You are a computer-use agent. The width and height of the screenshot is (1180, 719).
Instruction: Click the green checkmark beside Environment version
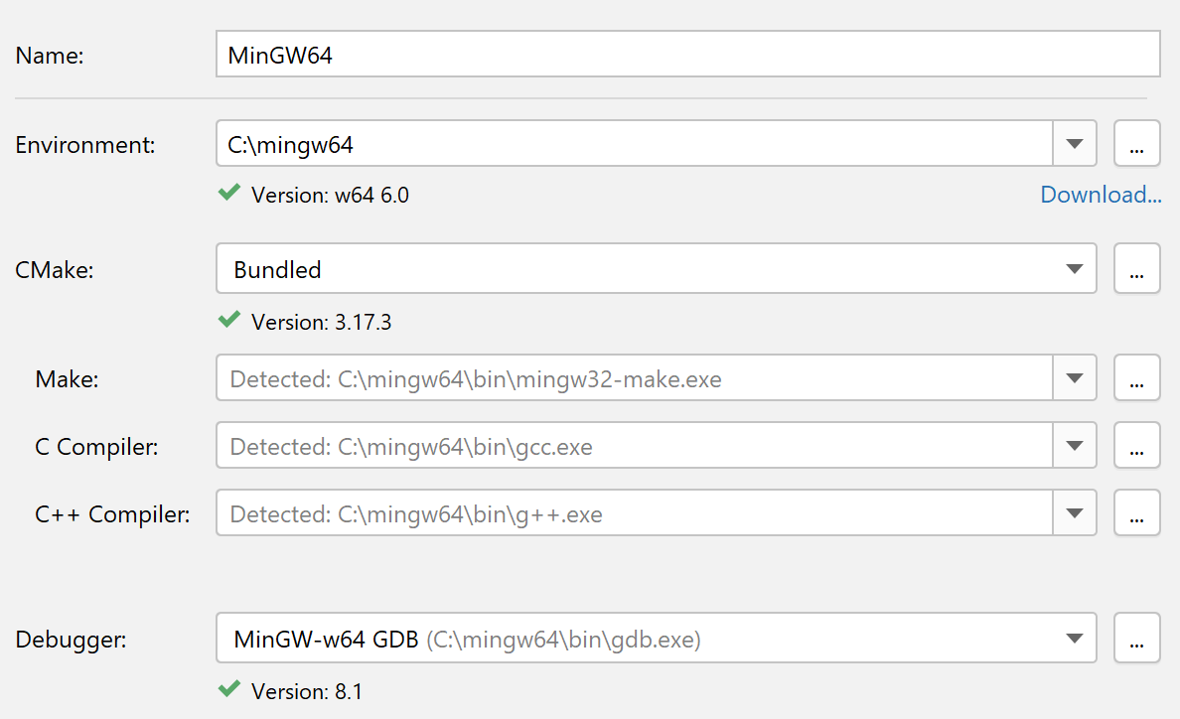[229, 194]
